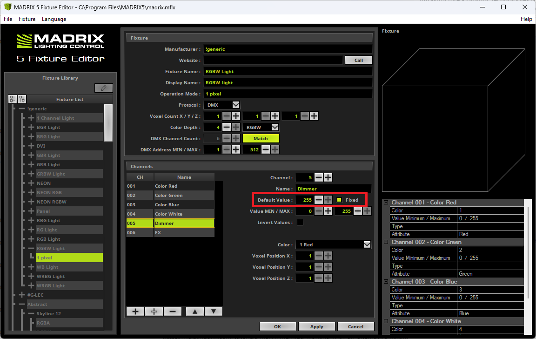Open the Protocol DMX dropdown
The image size is (536, 339).
pos(236,105)
